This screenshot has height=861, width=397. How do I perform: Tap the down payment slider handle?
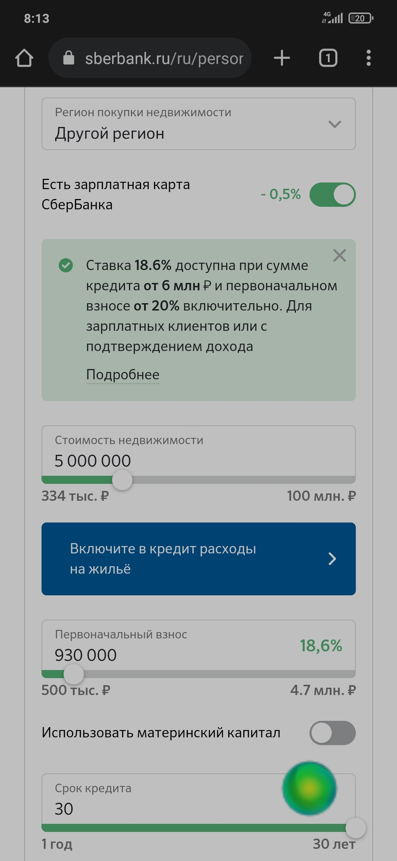74,674
